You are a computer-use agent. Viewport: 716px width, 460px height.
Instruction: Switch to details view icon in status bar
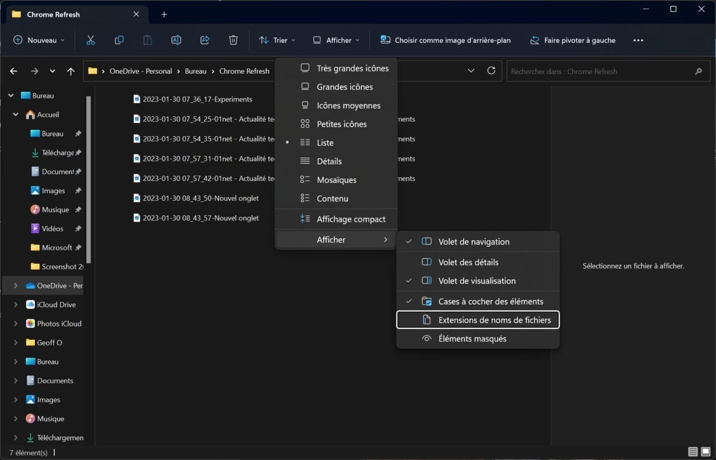click(693, 452)
